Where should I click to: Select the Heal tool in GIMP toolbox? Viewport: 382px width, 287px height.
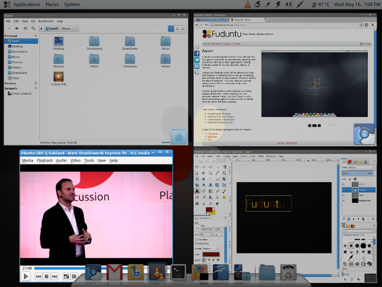(224, 197)
